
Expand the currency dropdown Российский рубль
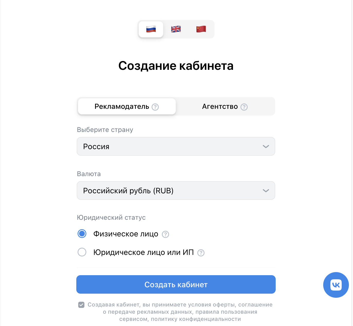click(176, 190)
